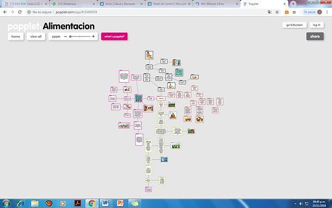The height and width of the screenshot is (208, 332).
Task: Reload the page
Action: point(20,12)
